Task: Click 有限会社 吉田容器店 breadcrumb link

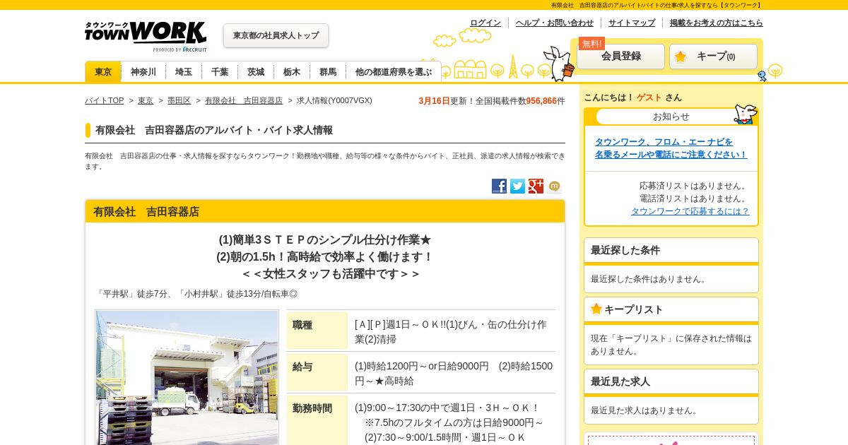Action: click(244, 101)
